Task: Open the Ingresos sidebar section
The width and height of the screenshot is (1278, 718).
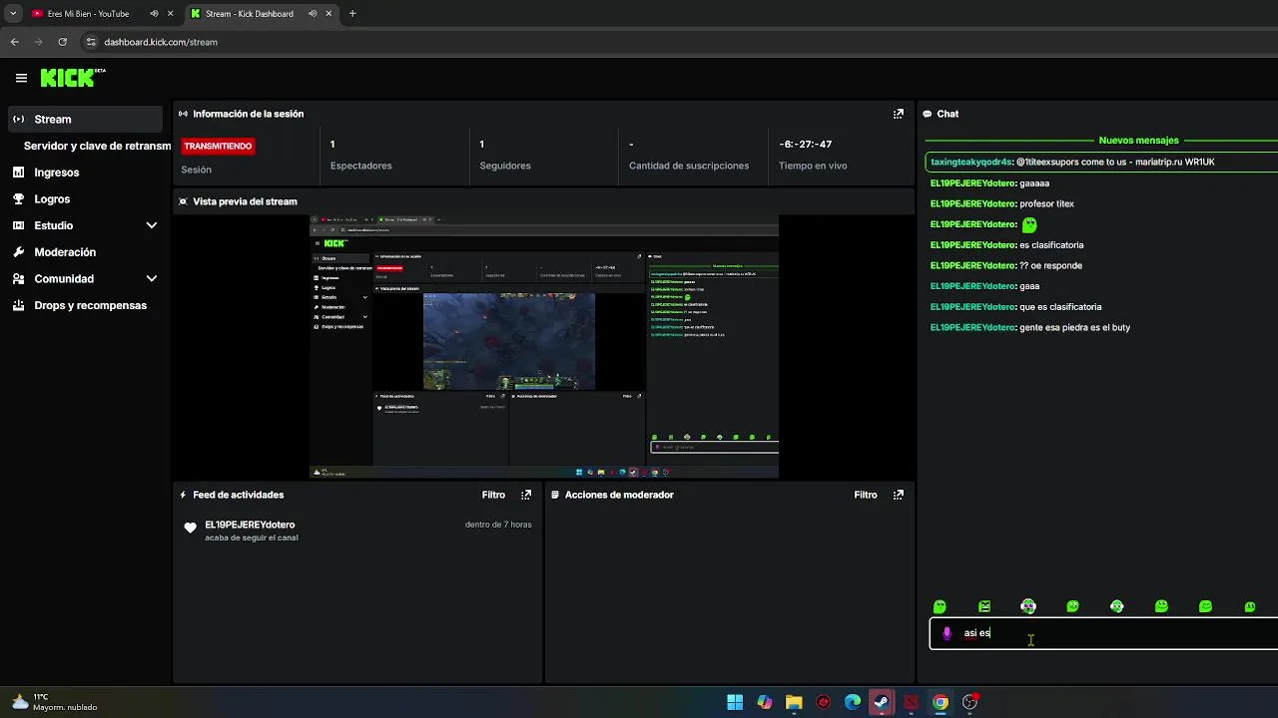Action: 56,173
